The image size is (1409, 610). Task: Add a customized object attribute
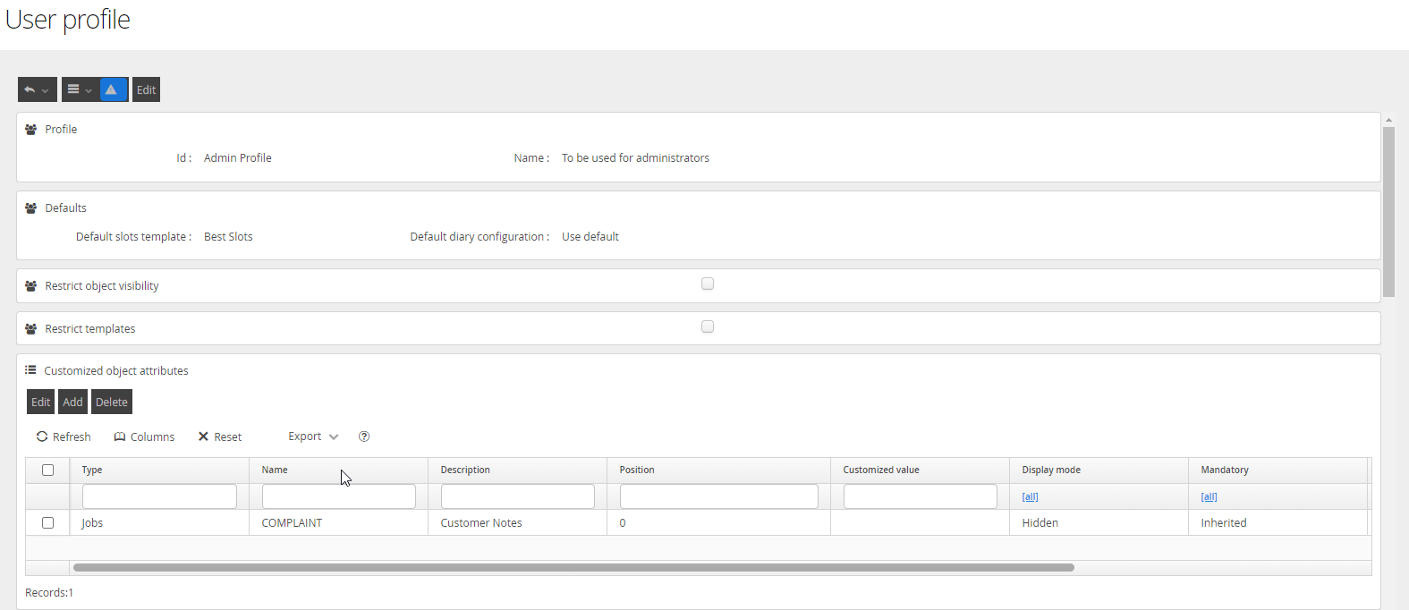click(x=72, y=402)
